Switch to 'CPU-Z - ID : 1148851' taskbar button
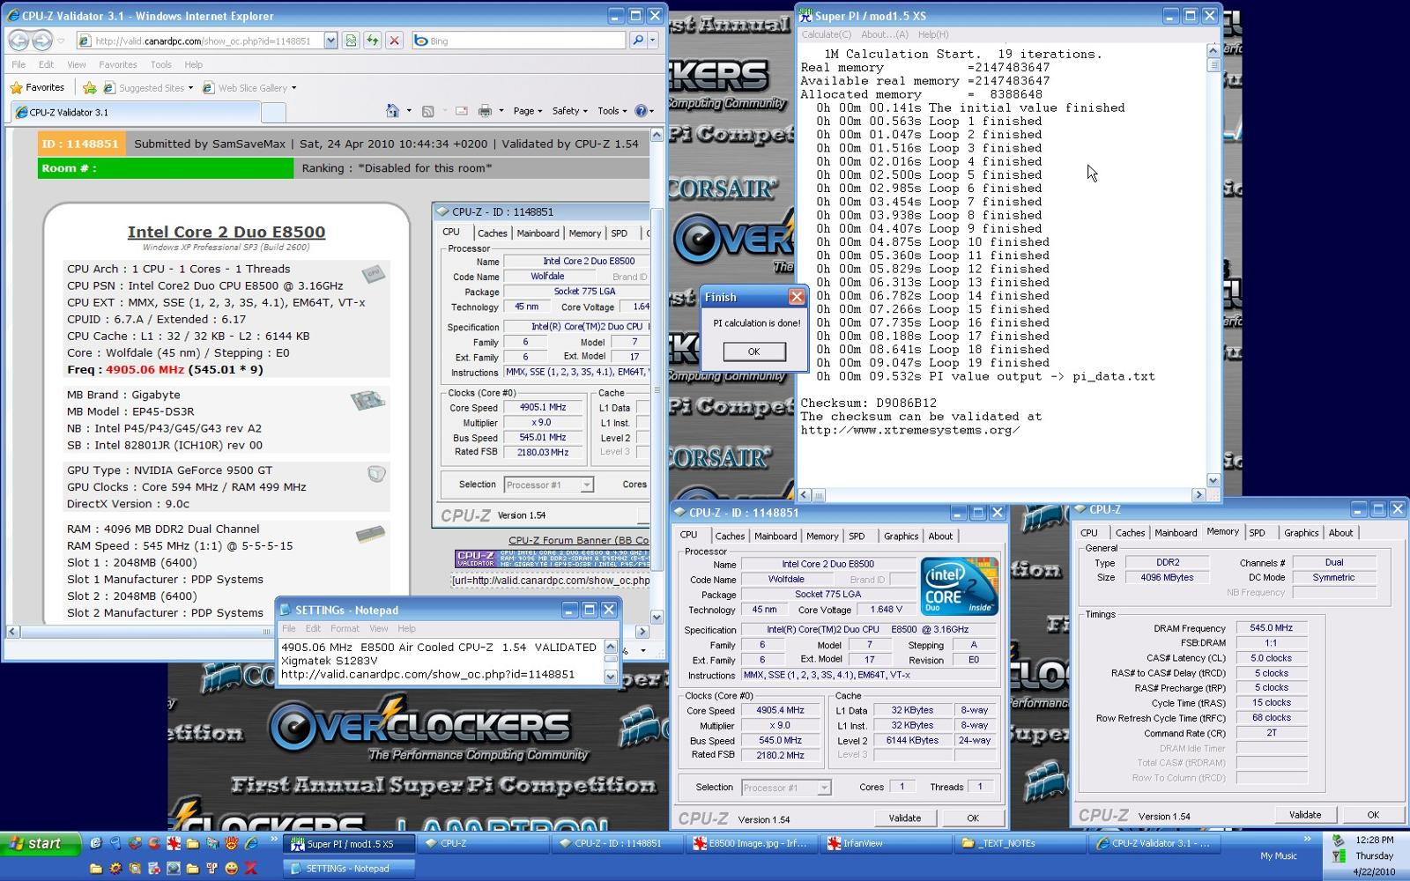Image resolution: width=1410 pixels, height=881 pixels. (x=618, y=843)
